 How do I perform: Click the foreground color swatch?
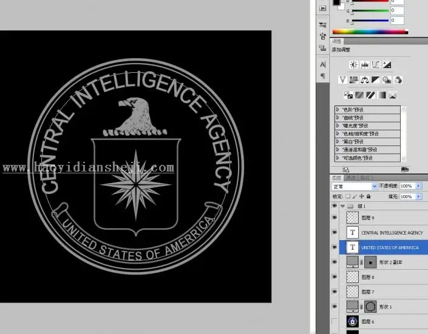point(336,2)
